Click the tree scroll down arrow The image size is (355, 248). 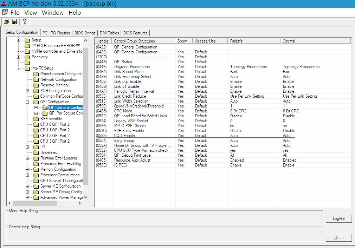tap(85, 197)
